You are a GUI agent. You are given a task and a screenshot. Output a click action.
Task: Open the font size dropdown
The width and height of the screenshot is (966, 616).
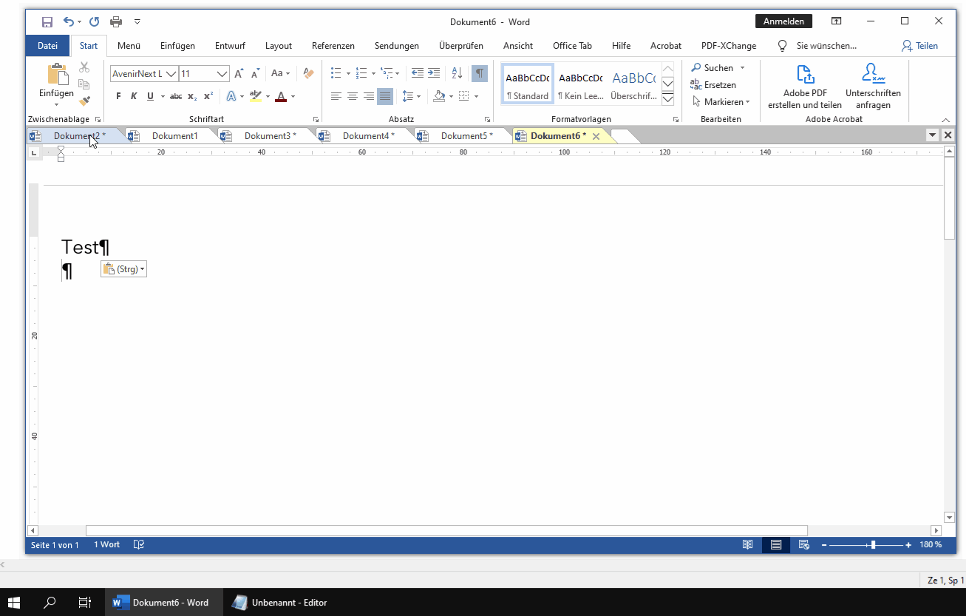point(222,74)
